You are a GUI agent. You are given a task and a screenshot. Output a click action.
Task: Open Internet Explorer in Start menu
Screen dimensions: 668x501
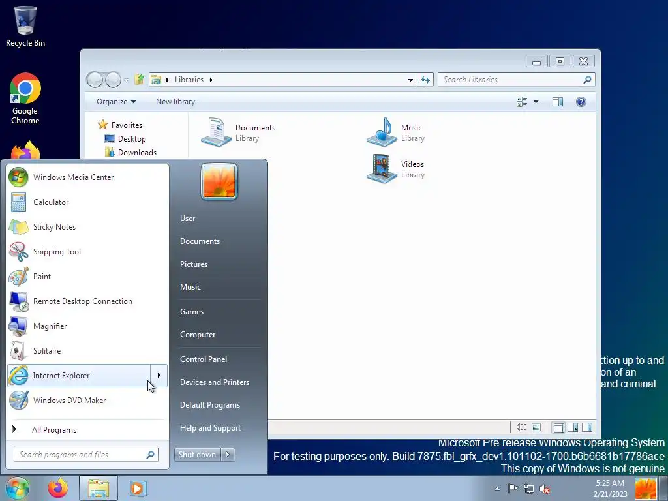point(79,375)
